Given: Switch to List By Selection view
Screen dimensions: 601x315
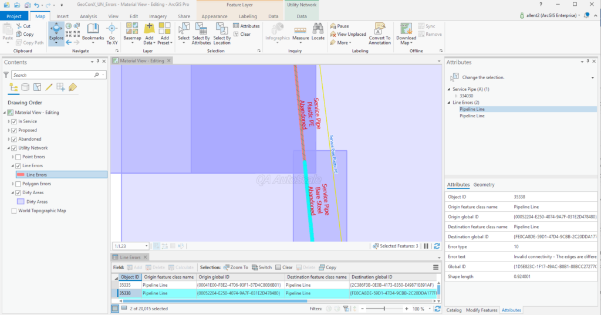Looking at the screenshot, I should 37,87.
